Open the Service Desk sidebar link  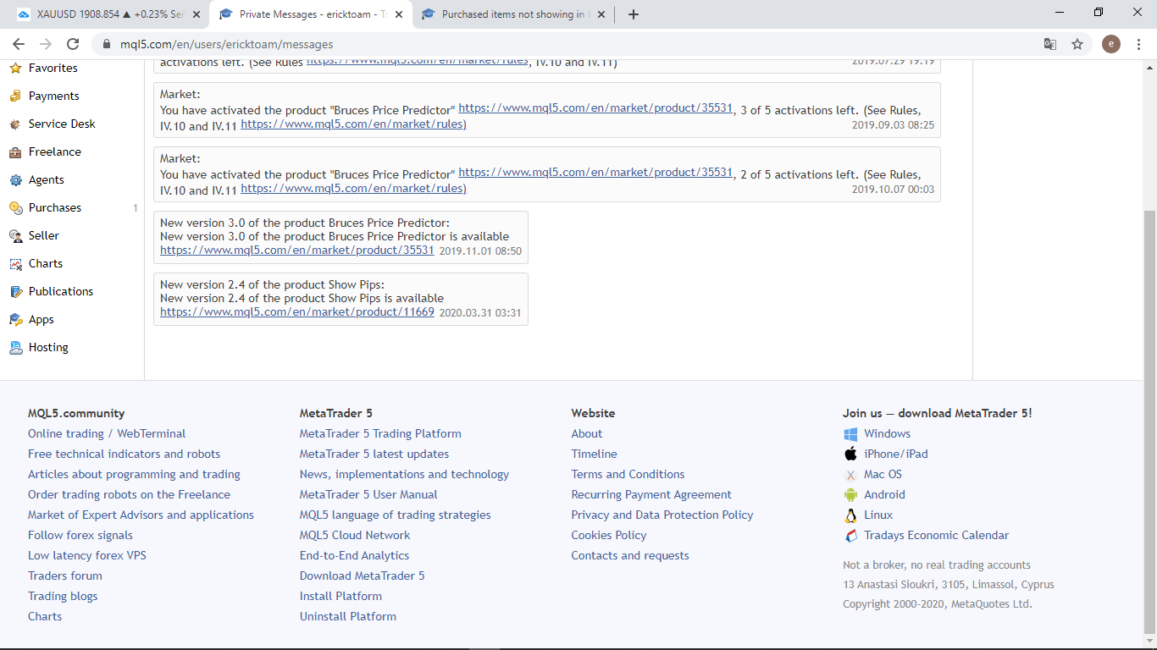click(x=62, y=124)
